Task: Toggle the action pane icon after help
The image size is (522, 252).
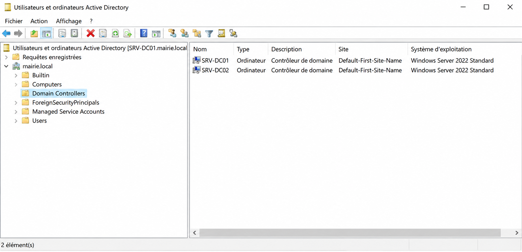Action: pos(156,33)
